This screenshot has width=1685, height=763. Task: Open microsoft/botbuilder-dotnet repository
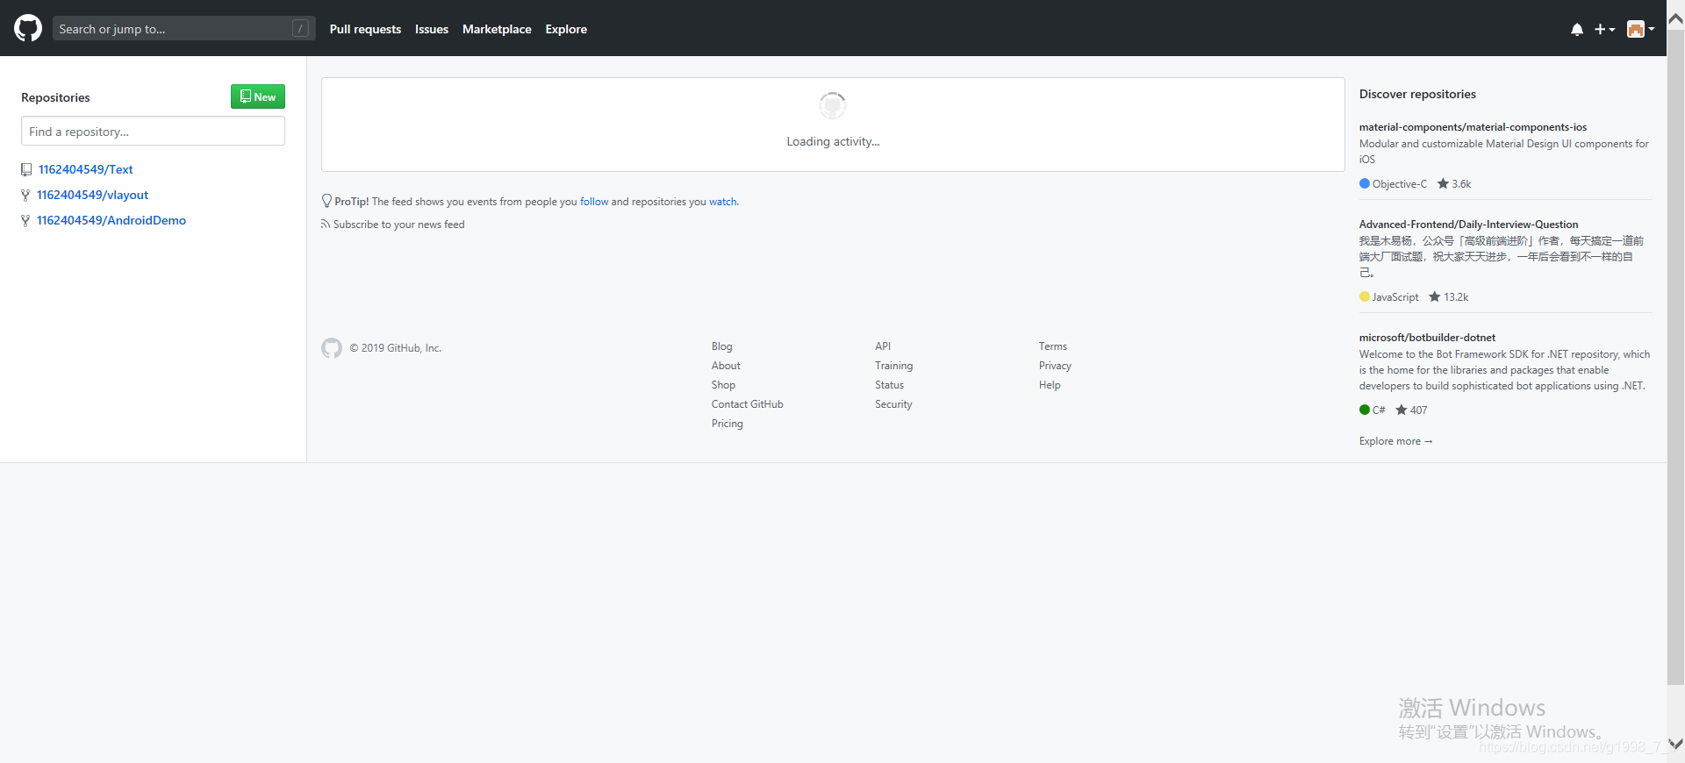pyautogui.click(x=1427, y=338)
